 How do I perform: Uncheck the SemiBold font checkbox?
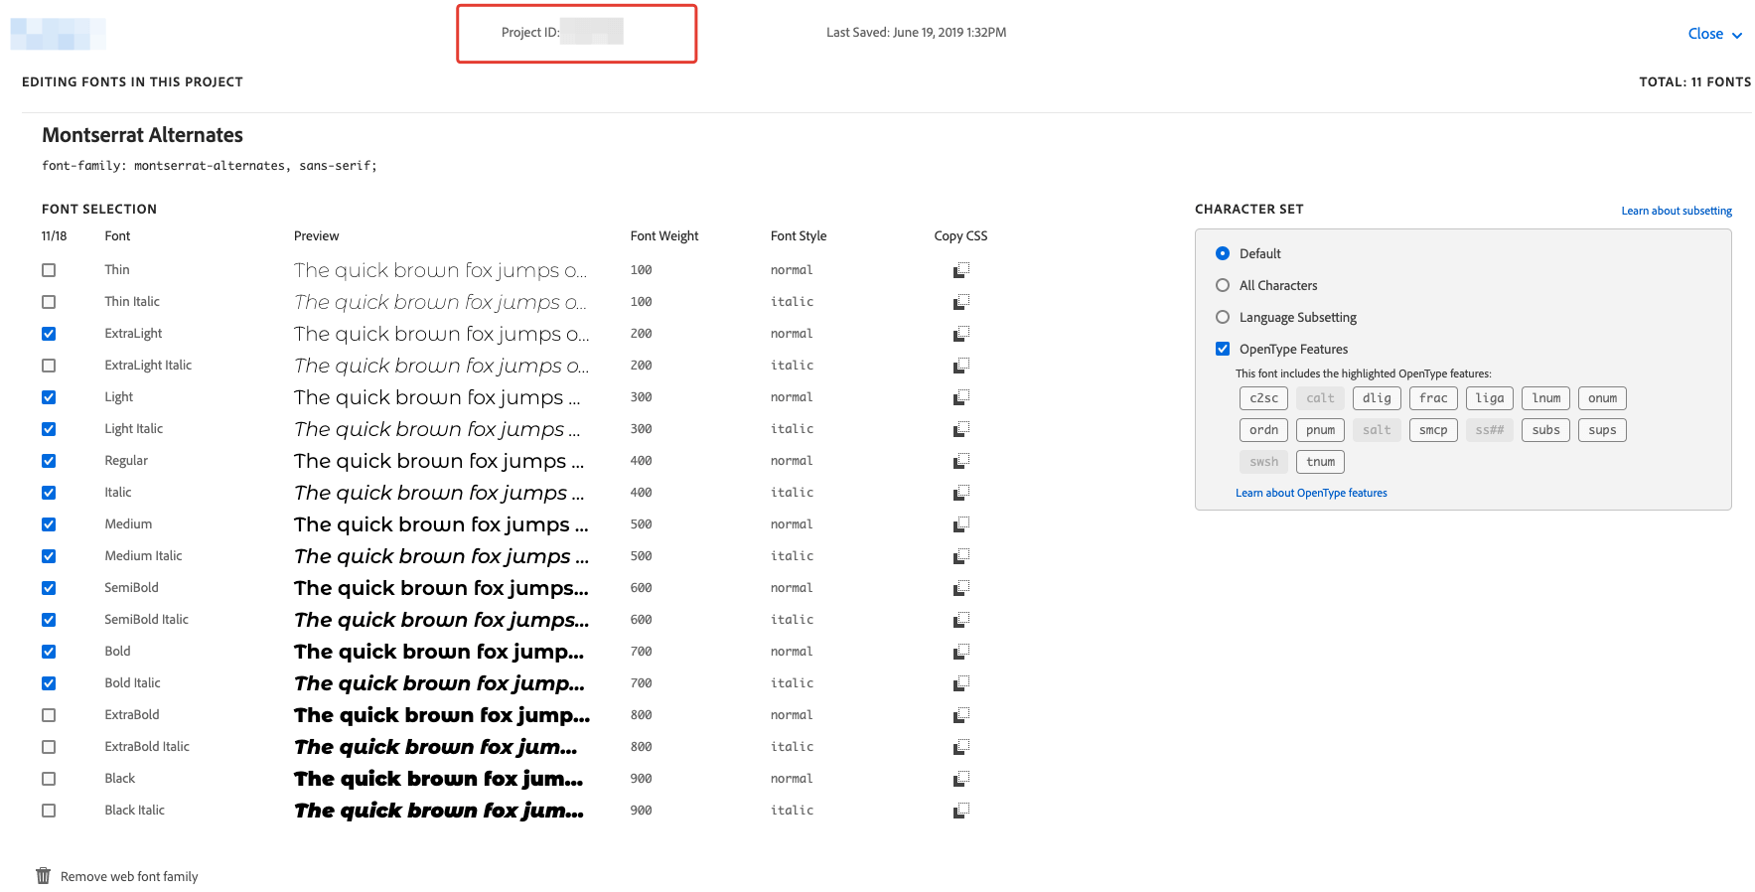point(49,588)
